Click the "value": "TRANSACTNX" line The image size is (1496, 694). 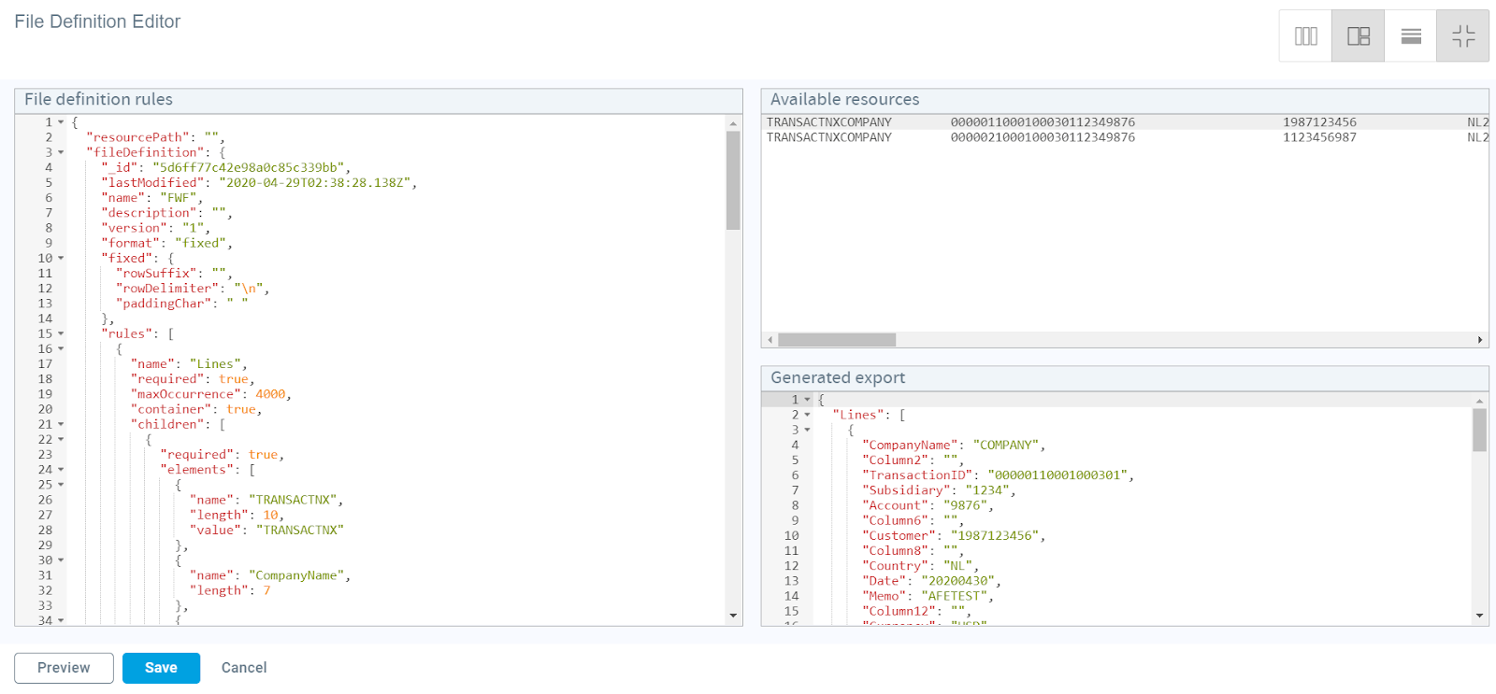click(266, 530)
